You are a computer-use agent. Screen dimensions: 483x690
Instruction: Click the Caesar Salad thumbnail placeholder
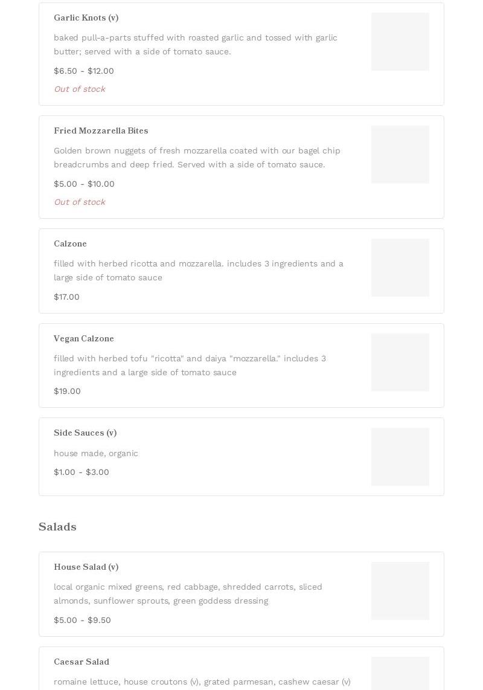(x=400, y=674)
